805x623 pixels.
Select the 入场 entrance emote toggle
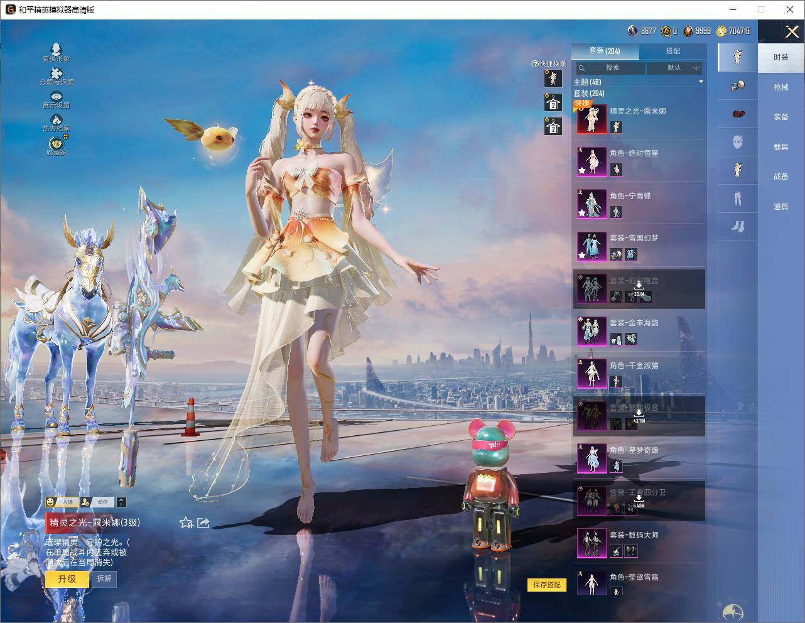coord(61,502)
